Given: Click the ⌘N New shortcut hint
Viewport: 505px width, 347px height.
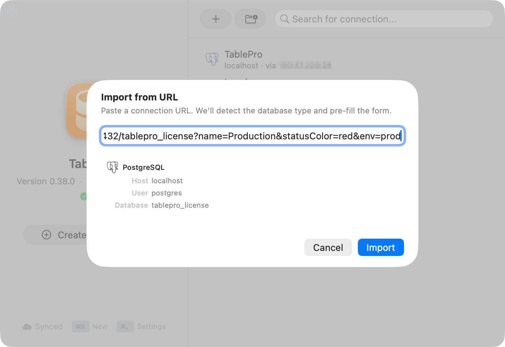Looking at the screenshot, I should (x=89, y=326).
